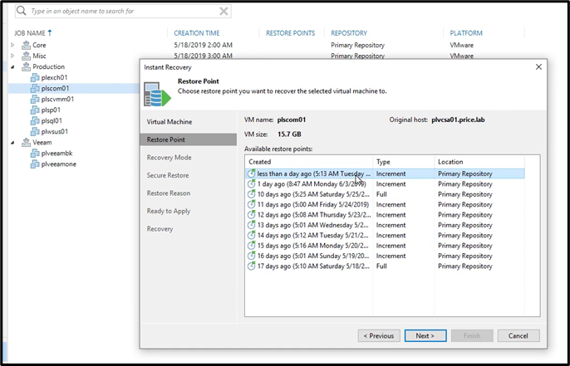Click the plexch01 VM icon
The height and width of the screenshot is (366, 570).
[35, 77]
